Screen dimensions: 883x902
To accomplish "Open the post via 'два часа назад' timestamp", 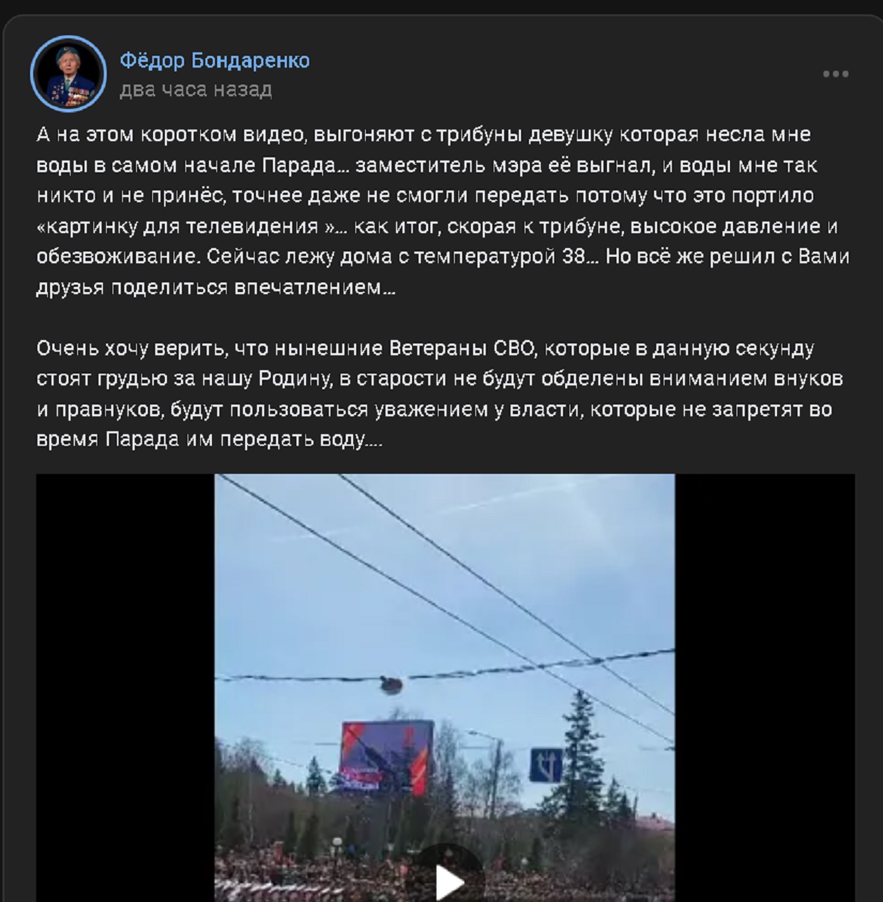I will [196, 89].
